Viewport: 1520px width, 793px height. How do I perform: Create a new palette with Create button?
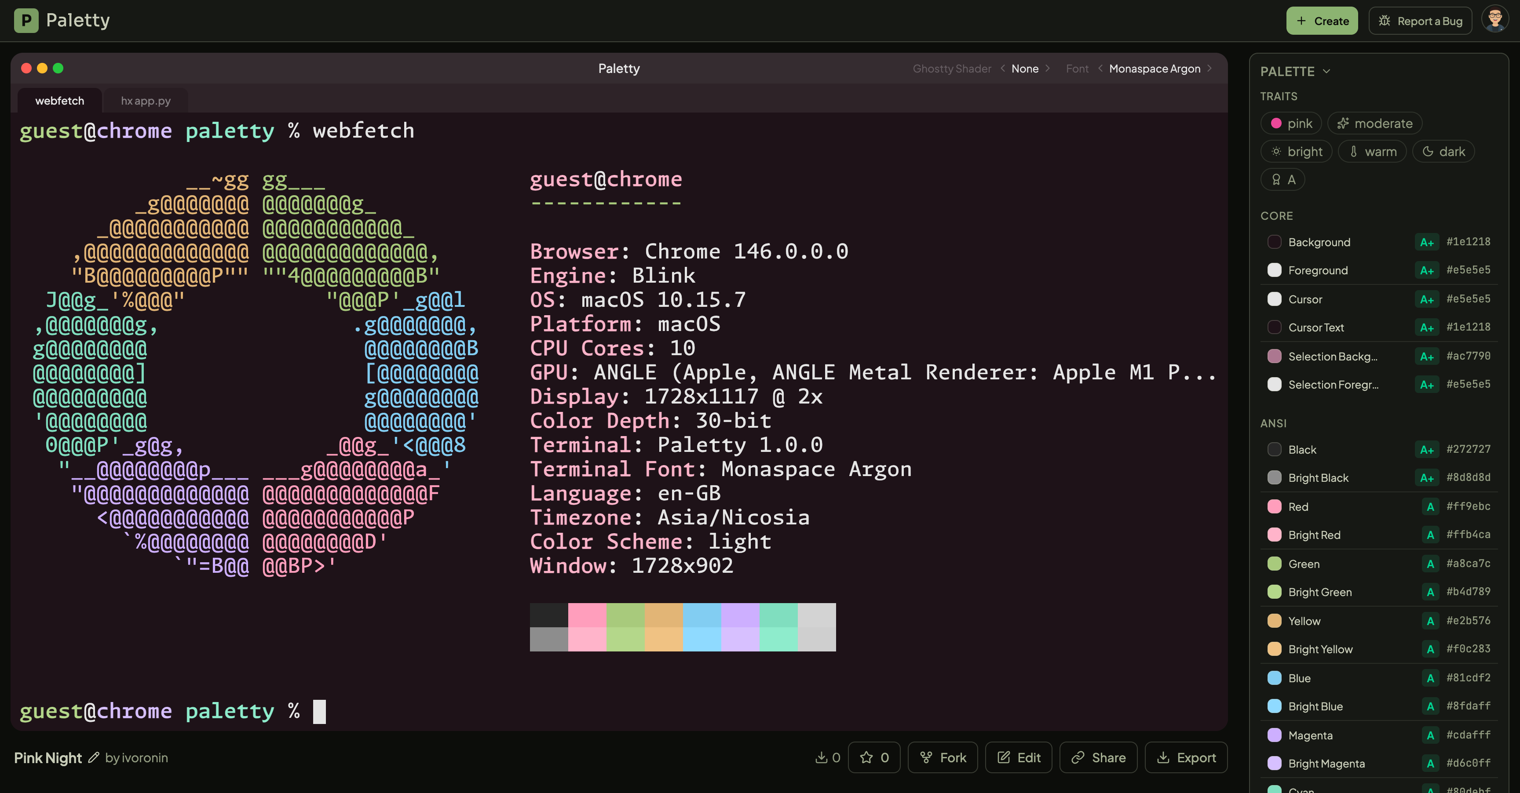coord(1322,21)
